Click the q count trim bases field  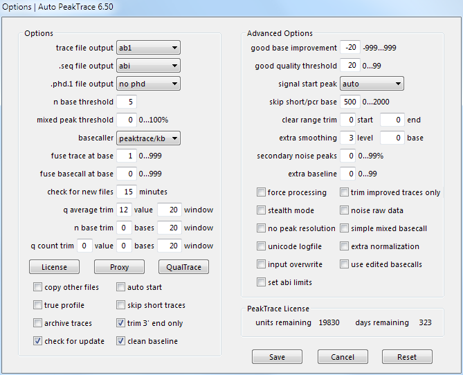pyautogui.click(x=124, y=246)
